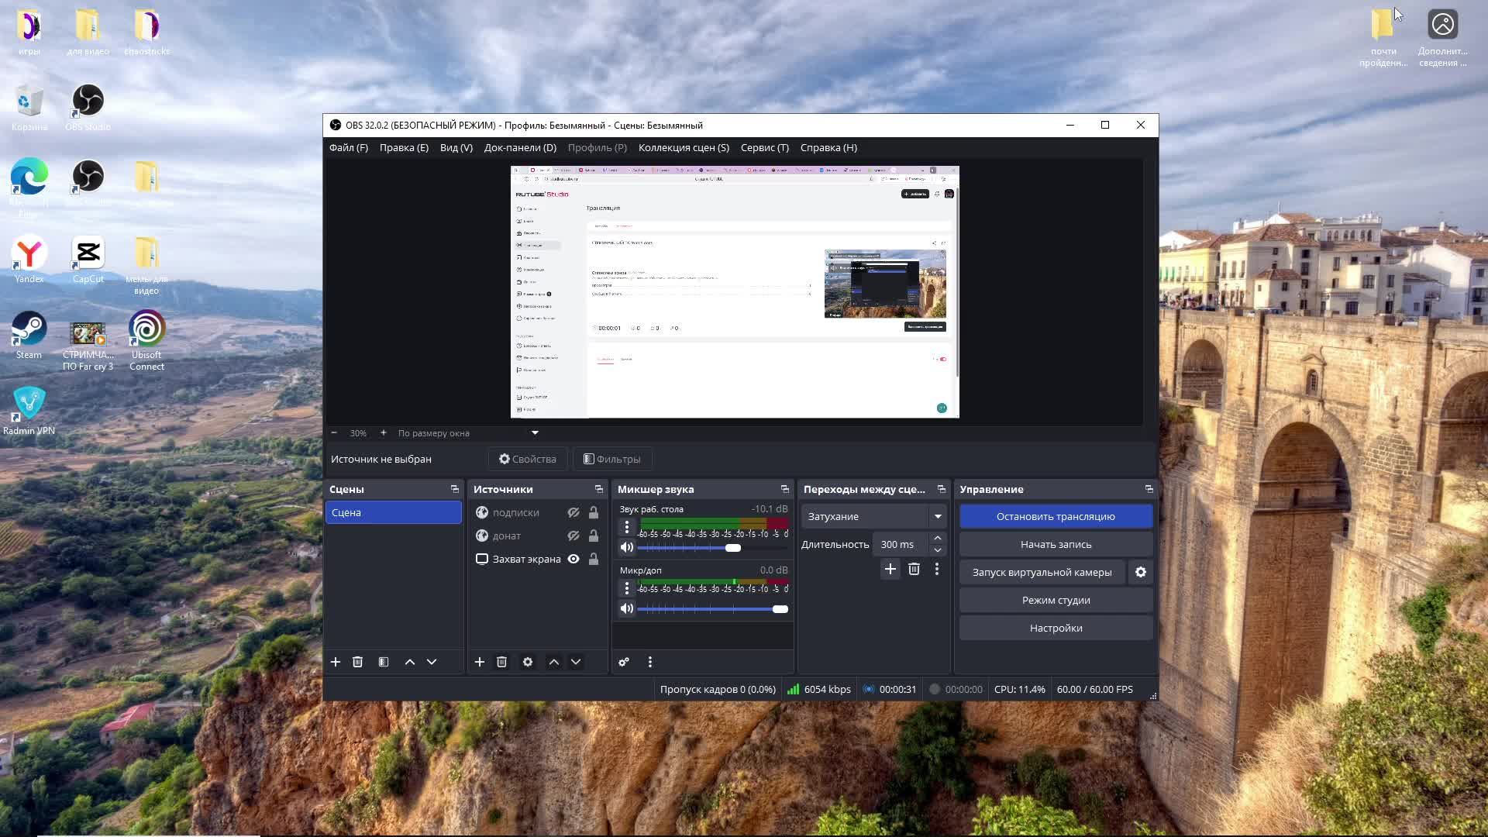Open advanced audio properties gears icon
1488x837 pixels.
(x=624, y=662)
